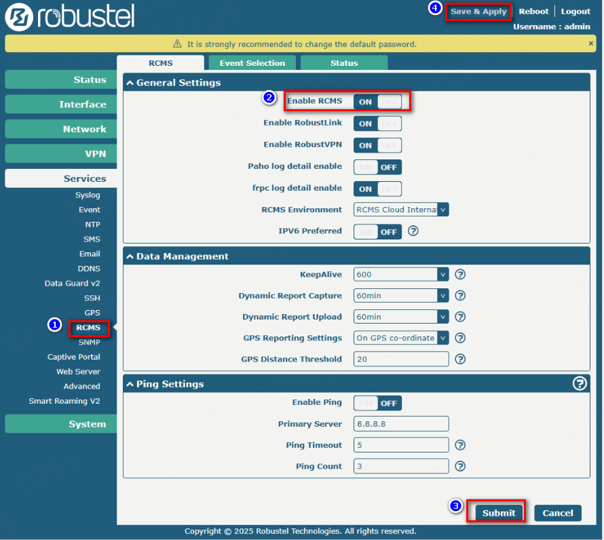Dismiss the default password warning banner
Image resolution: width=604 pixels, height=540 pixels.
590,43
